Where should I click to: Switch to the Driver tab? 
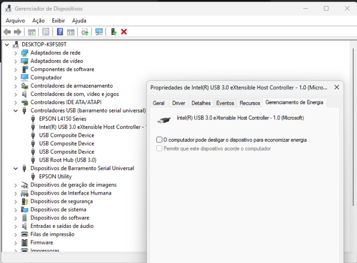(x=179, y=103)
